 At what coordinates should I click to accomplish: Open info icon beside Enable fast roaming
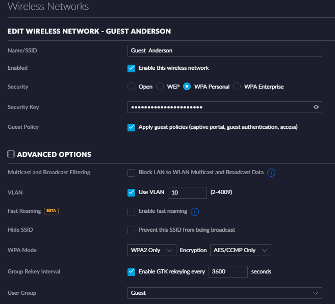click(195, 212)
